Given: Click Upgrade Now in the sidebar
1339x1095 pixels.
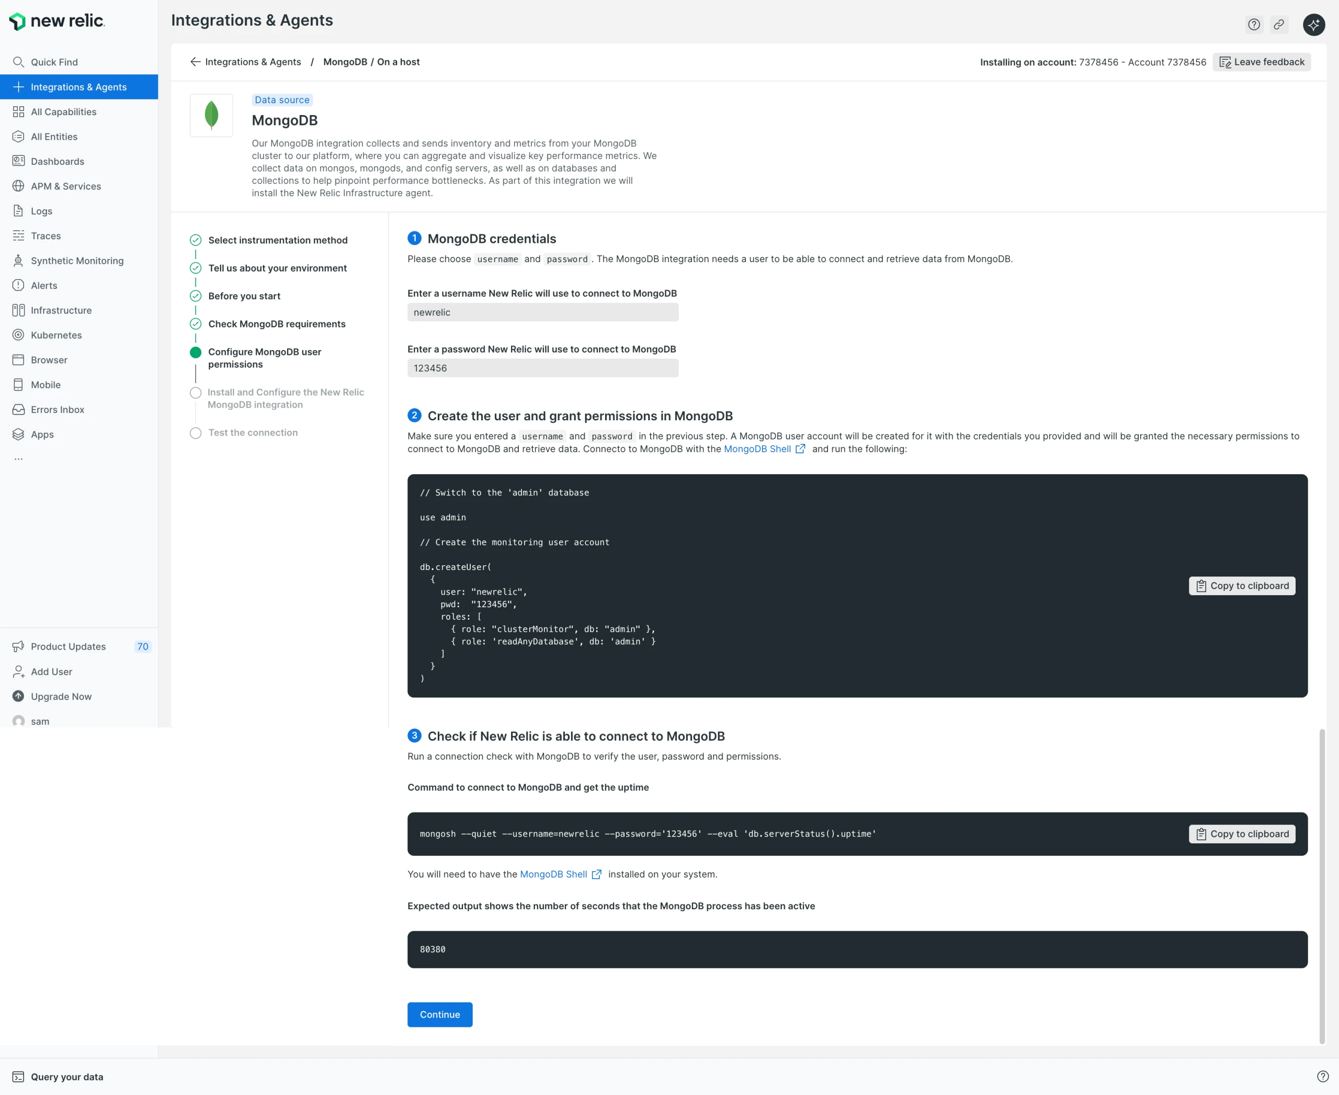Looking at the screenshot, I should point(79,696).
